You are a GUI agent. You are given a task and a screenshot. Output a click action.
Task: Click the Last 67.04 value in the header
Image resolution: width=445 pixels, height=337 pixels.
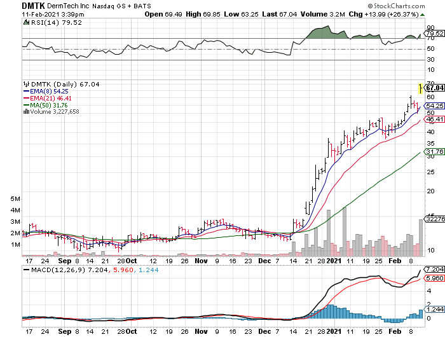coord(280,14)
